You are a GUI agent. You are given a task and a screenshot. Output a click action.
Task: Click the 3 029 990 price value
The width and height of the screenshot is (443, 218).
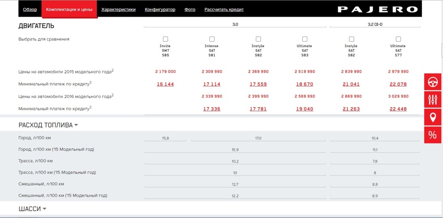(x=398, y=97)
